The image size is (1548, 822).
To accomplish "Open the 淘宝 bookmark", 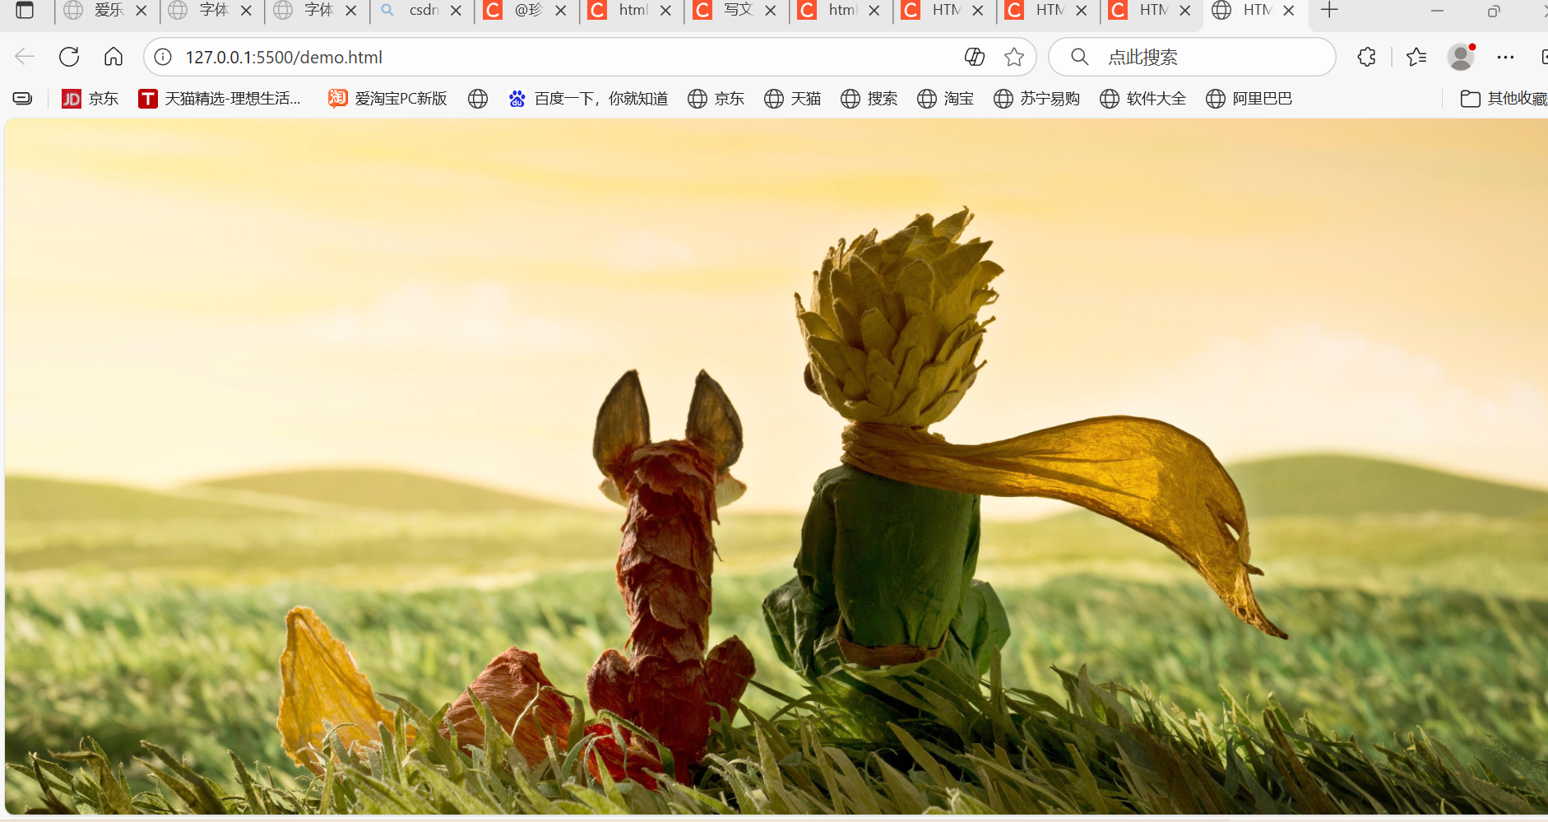I will (x=946, y=99).
